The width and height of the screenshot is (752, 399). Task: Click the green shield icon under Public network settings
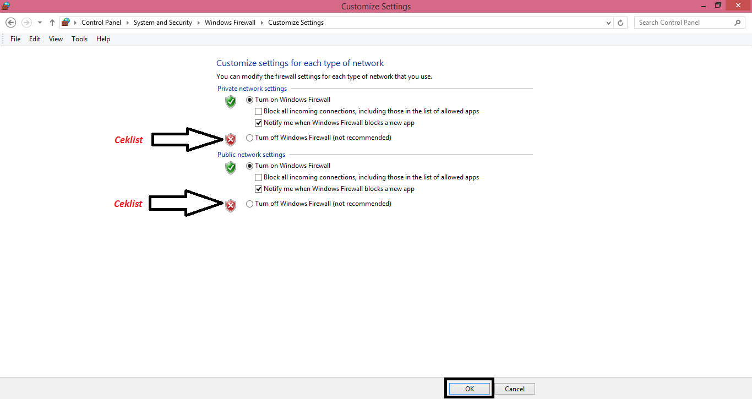pos(230,168)
